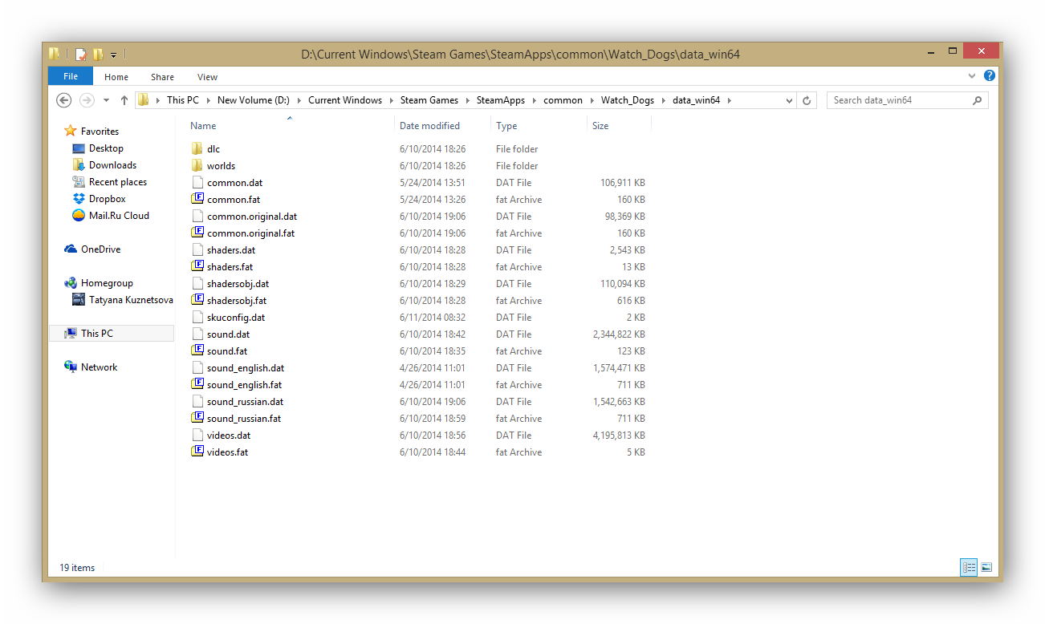The image size is (1045, 624).
Task: Select This PC in navigation pane
Action: coord(96,334)
